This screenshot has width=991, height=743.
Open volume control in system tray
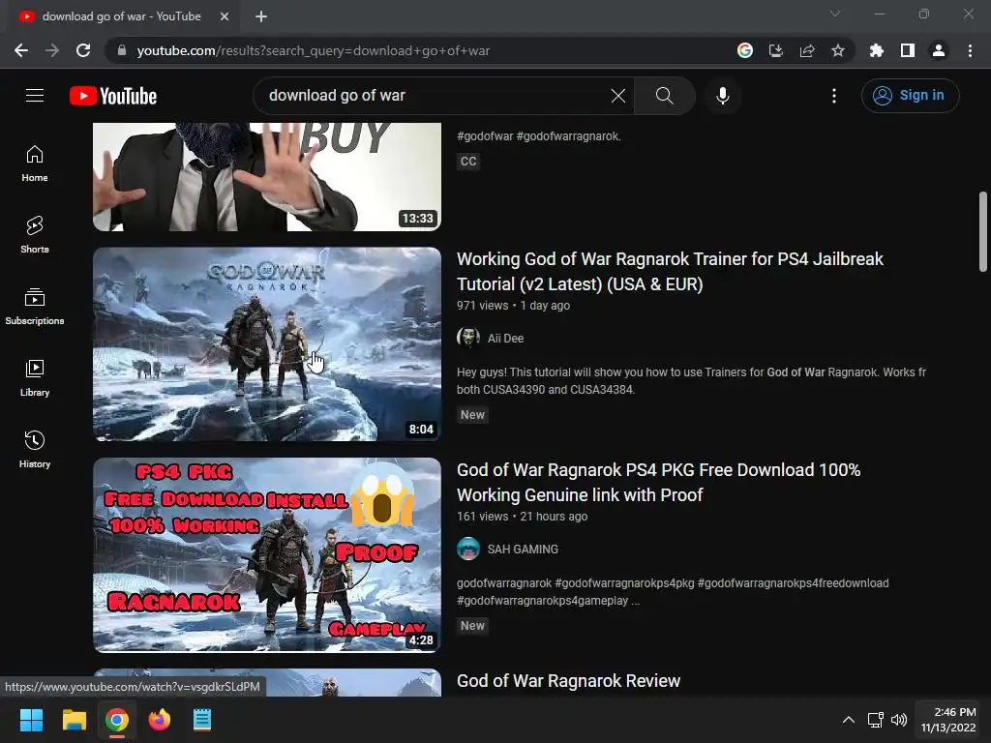[899, 720]
